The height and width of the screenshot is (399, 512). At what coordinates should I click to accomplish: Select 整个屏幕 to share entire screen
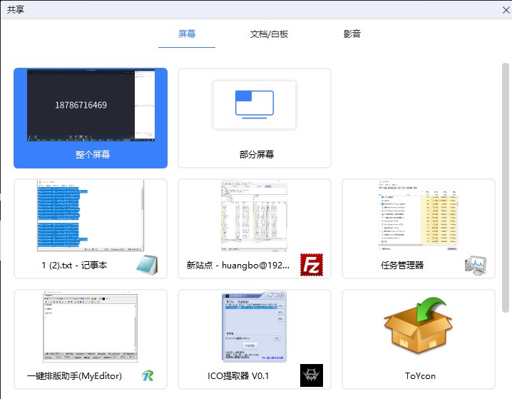(91, 118)
